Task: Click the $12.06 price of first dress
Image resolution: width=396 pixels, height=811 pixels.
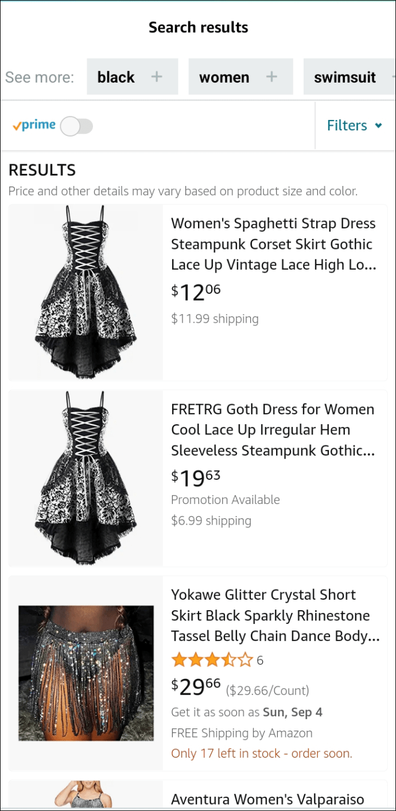Action: pyautogui.click(x=196, y=292)
